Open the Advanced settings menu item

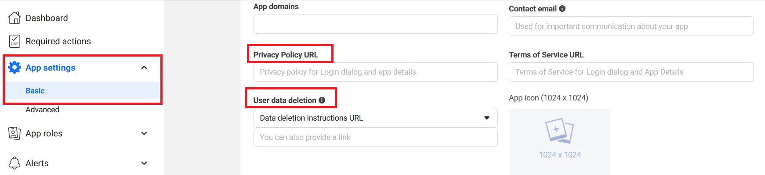pyautogui.click(x=42, y=110)
